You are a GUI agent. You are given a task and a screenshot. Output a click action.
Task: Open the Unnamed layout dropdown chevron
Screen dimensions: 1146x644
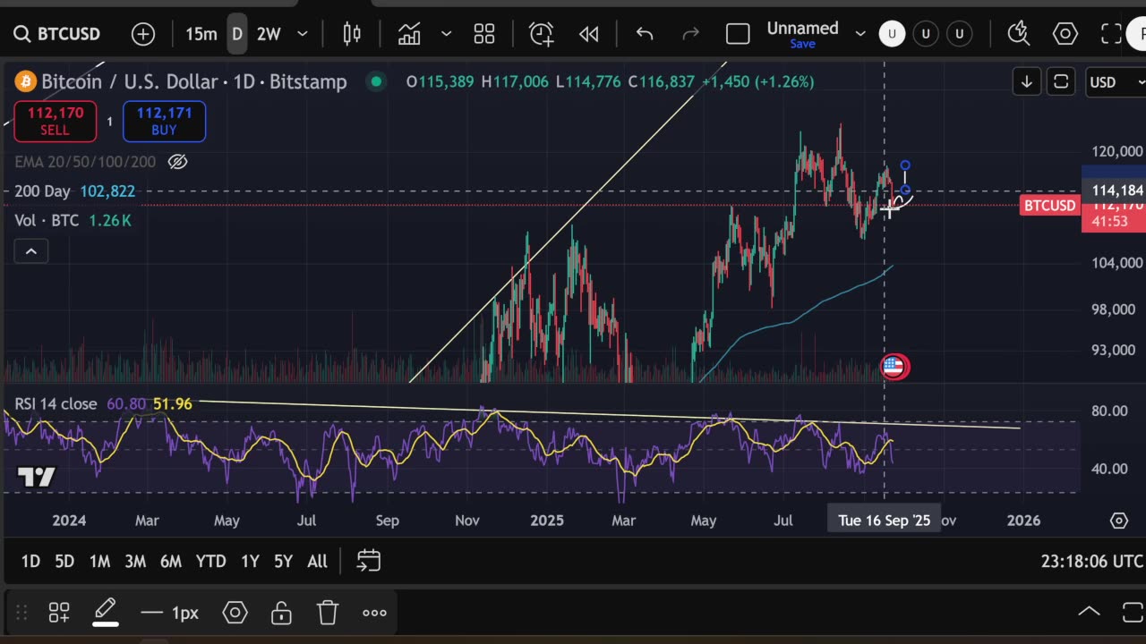click(860, 34)
